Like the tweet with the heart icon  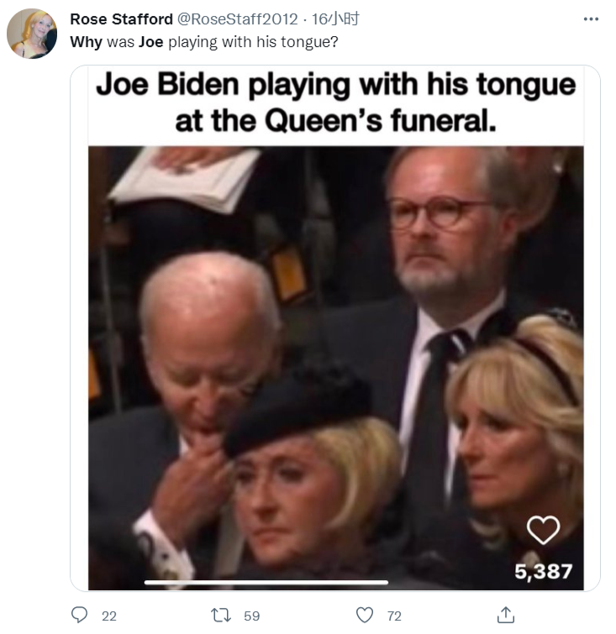pos(365,616)
